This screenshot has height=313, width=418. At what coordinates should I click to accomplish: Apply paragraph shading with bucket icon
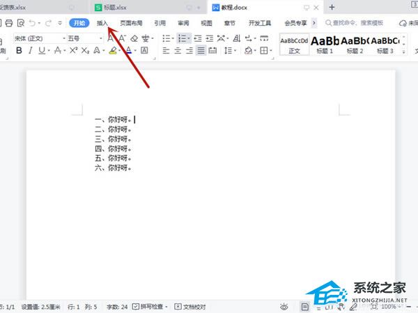248,50
